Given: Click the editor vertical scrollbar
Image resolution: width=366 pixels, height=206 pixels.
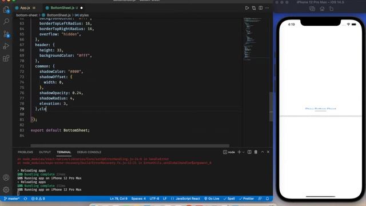Looking at the screenshot, I should click(x=271, y=107).
